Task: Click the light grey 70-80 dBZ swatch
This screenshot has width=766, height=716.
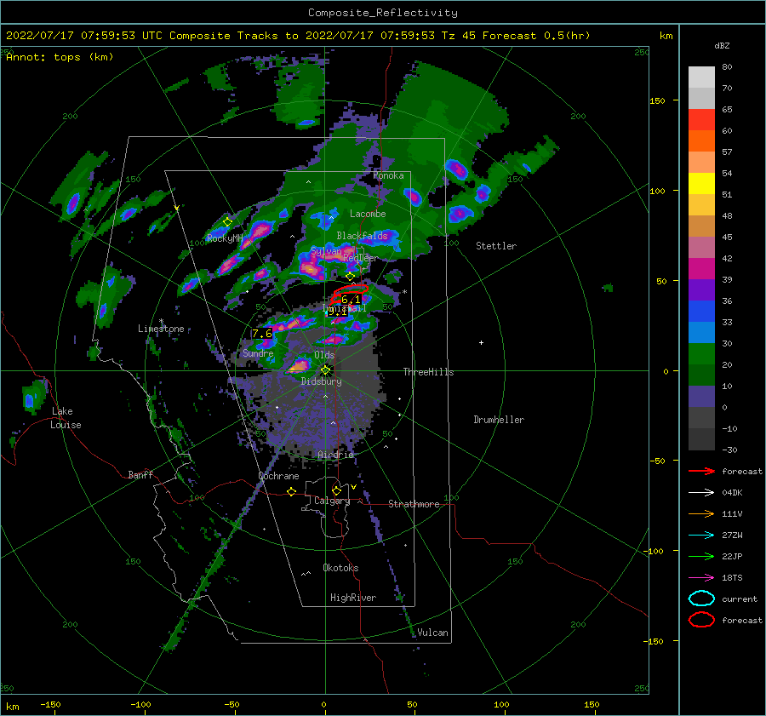Action: pos(701,77)
